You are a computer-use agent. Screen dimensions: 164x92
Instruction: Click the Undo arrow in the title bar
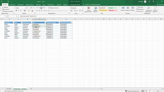2,2
